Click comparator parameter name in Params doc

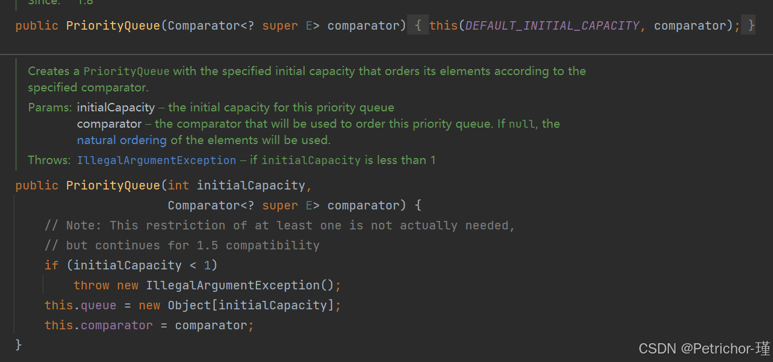pyautogui.click(x=109, y=123)
